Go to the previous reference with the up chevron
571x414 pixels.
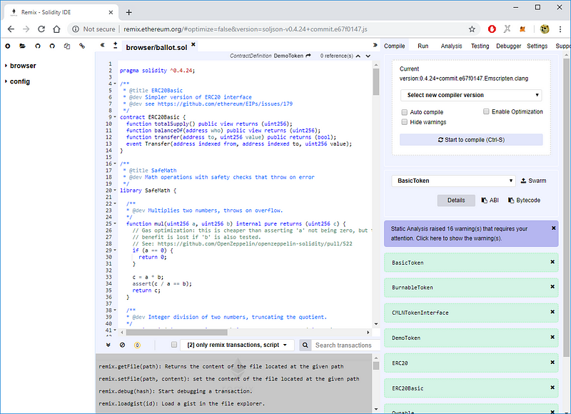click(x=358, y=56)
